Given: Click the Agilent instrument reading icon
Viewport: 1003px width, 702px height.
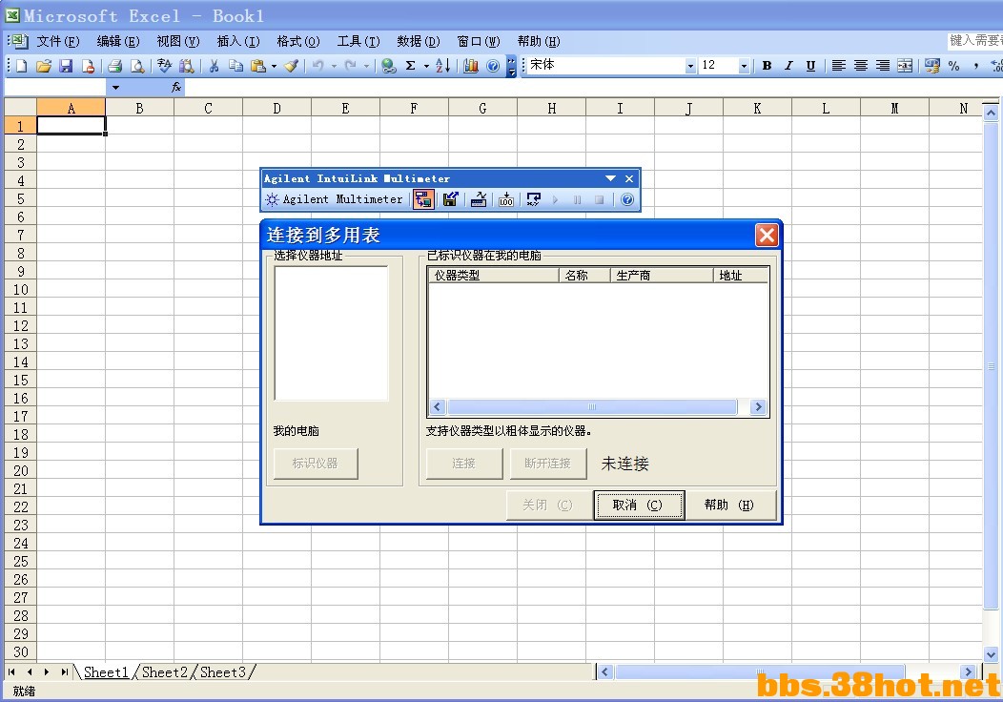Looking at the screenshot, I should (x=479, y=199).
